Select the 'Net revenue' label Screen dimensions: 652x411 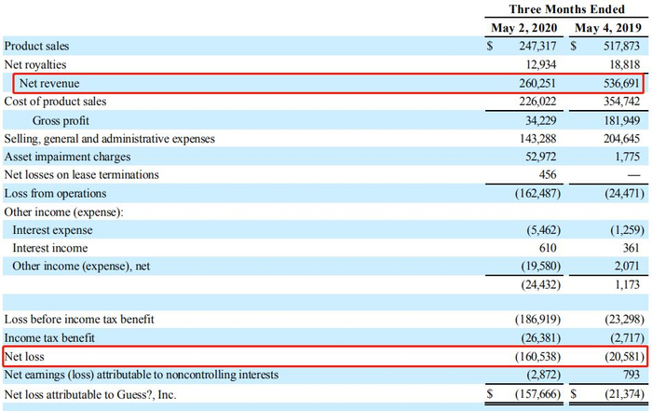49,83
